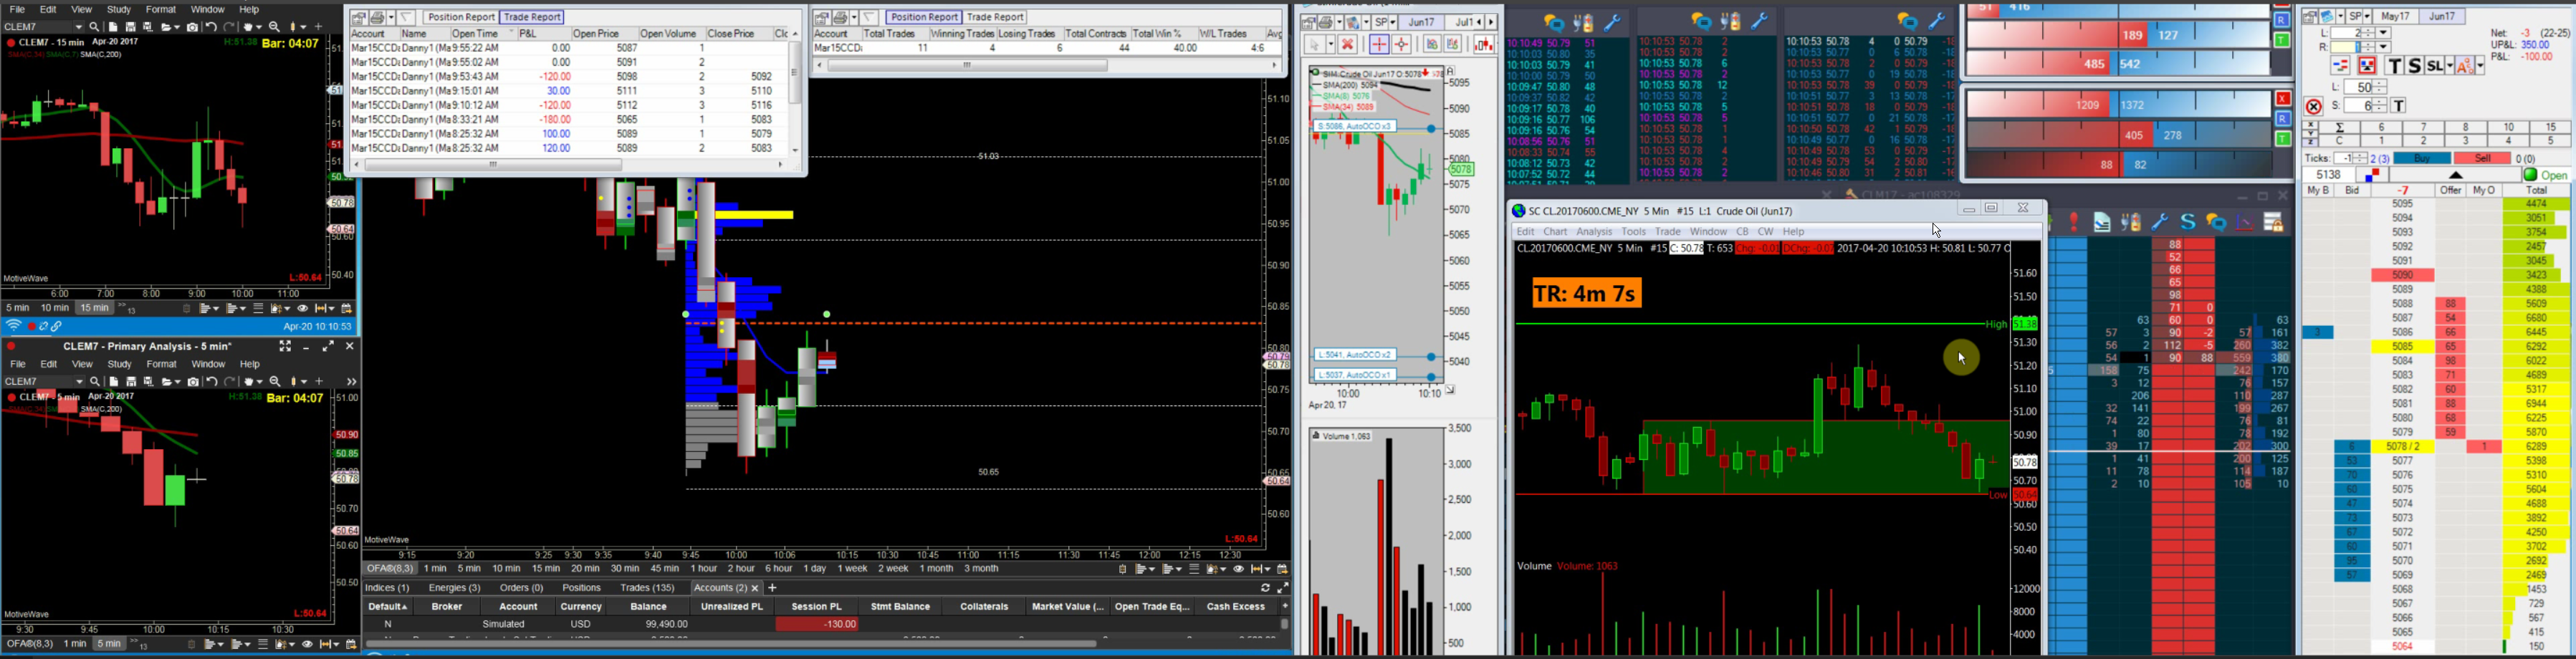The width and height of the screenshot is (2576, 659).
Task: Click the crosshair plus icon in the 15 min chart toolbar
Action: (x=319, y=27)
